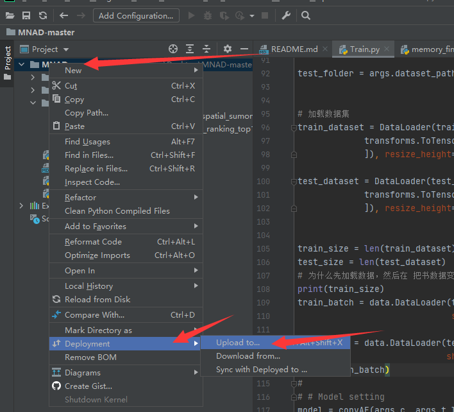Image resolution: width=454 pixels, height=412 pixels.
Task: Open the run options dropdown arrow in toolbar
Action: click(x=252, y=16)
